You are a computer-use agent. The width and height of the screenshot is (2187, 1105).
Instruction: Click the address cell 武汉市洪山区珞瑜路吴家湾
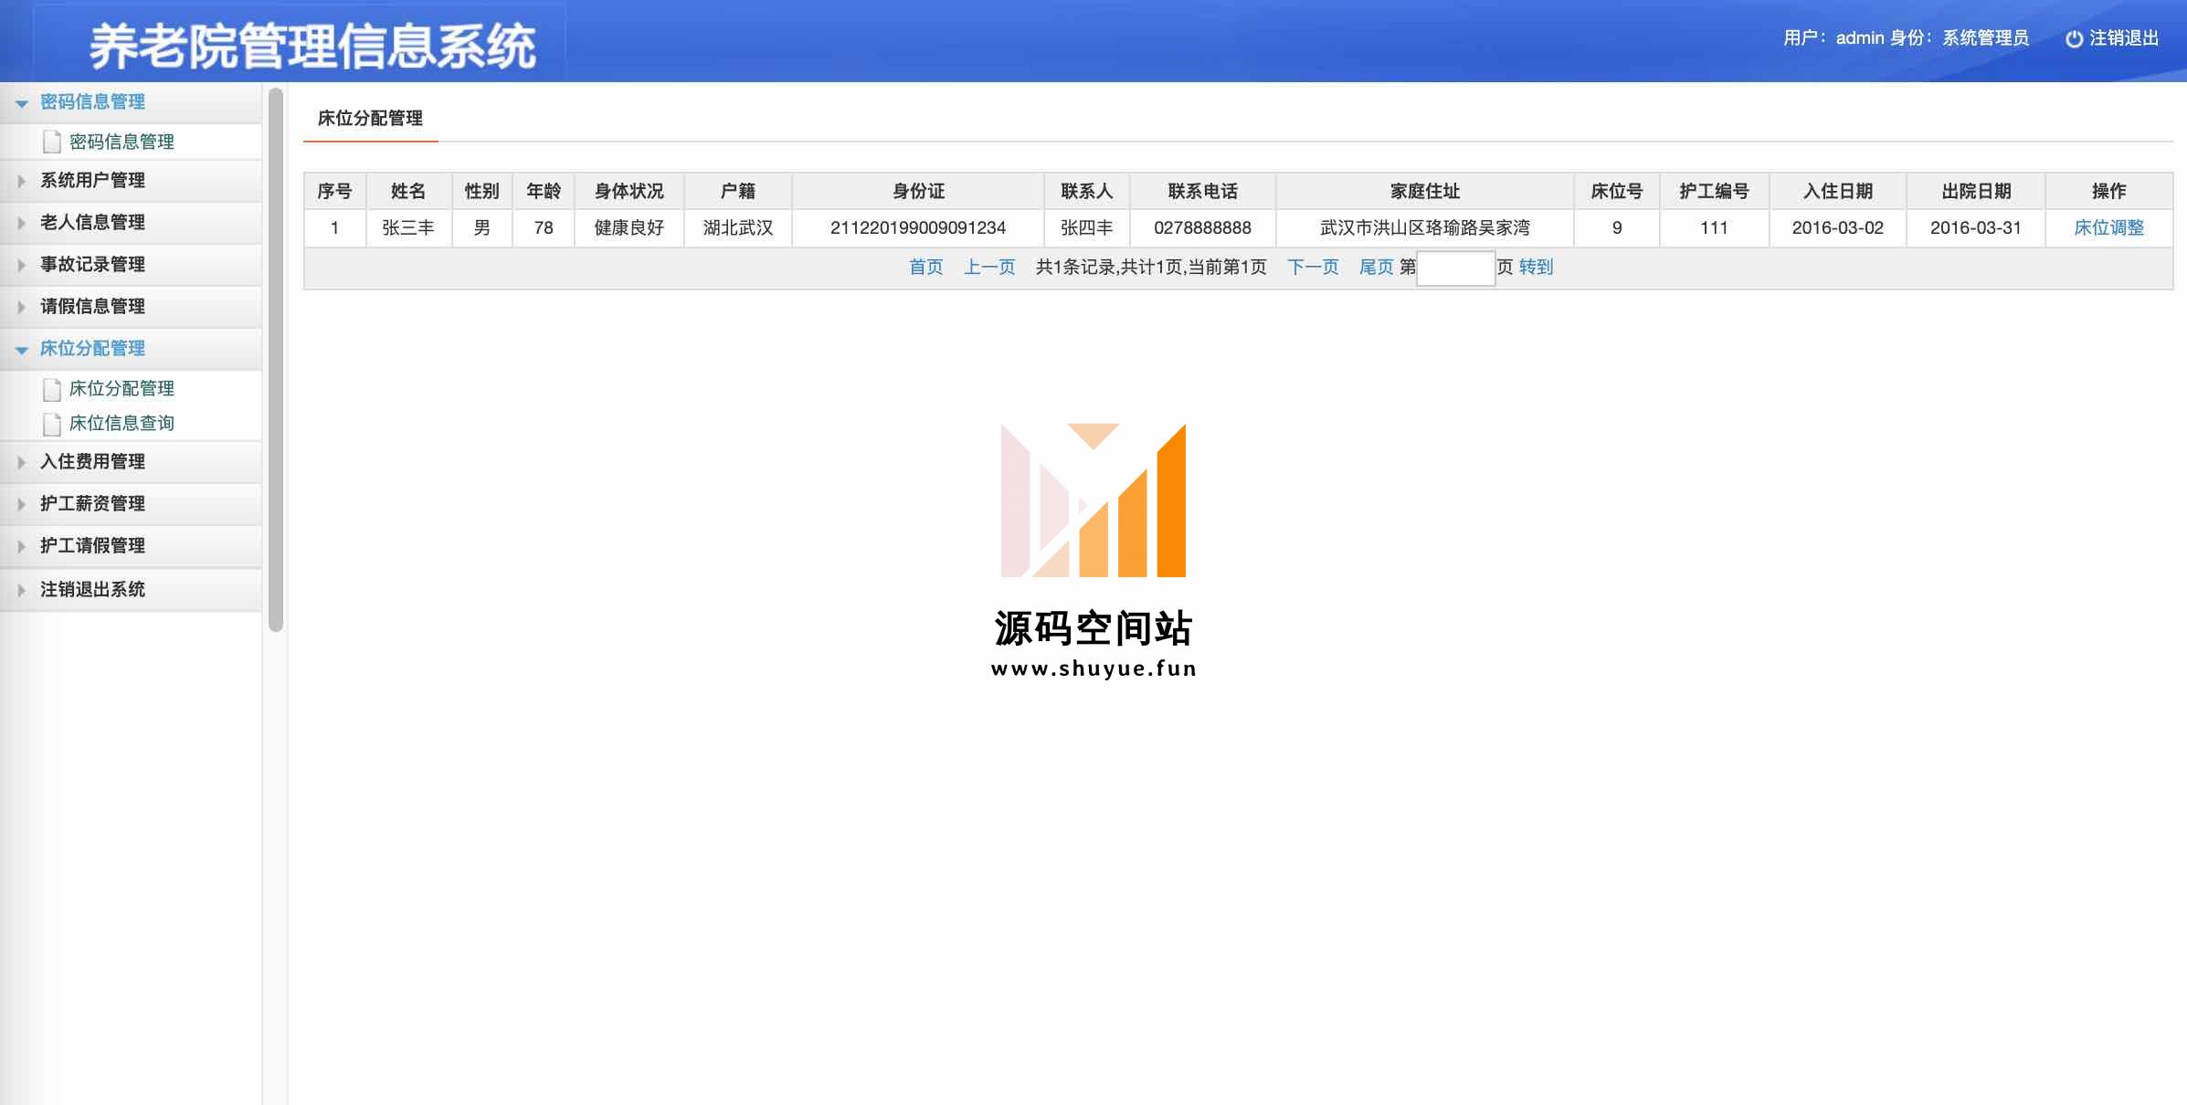[1424, 227]
